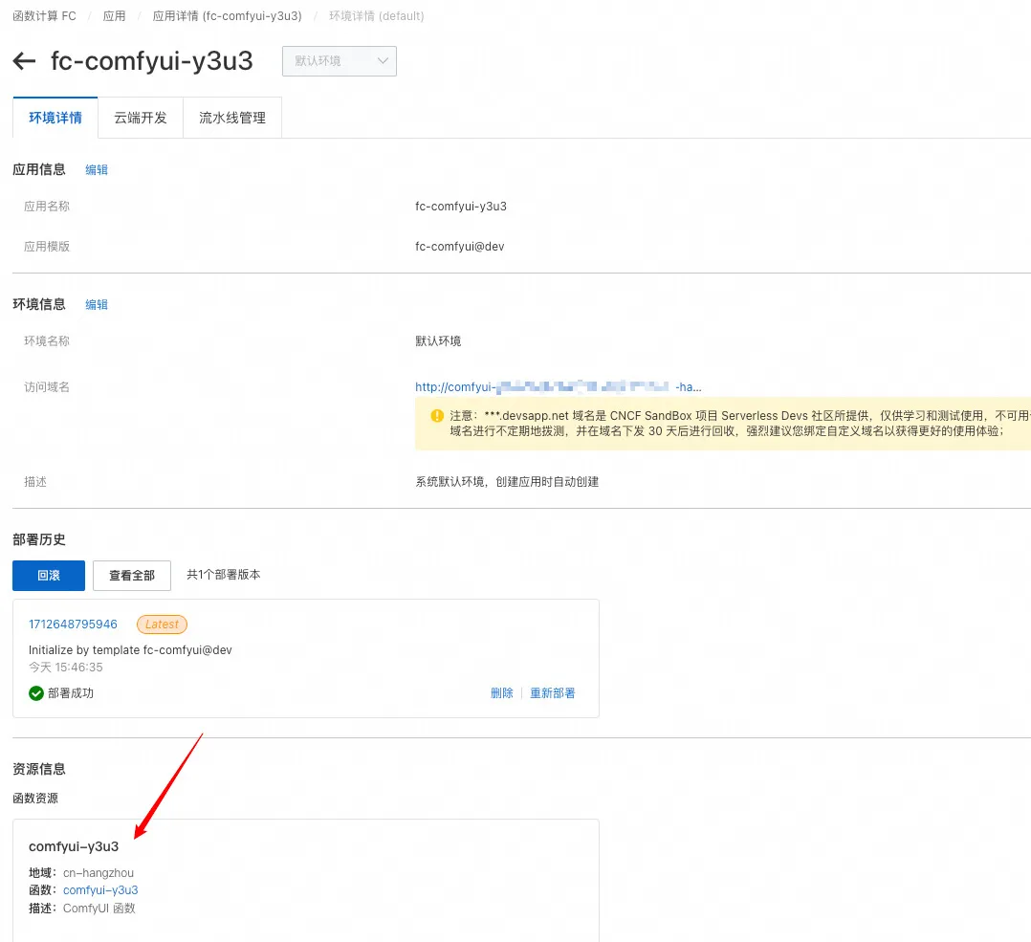Switch to the 环境详情 tab

pos(55,118)
